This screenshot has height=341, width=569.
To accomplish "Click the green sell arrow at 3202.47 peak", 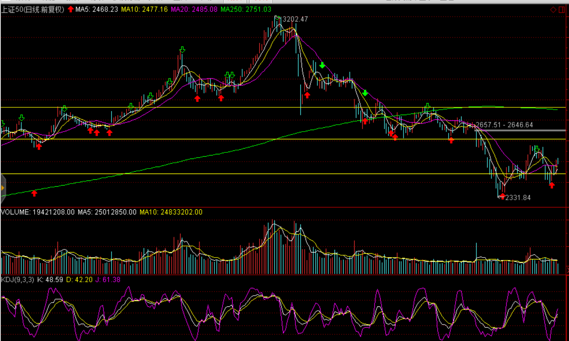I will [x=277, y=18].
